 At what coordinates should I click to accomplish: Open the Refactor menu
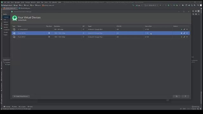point(33,2)
